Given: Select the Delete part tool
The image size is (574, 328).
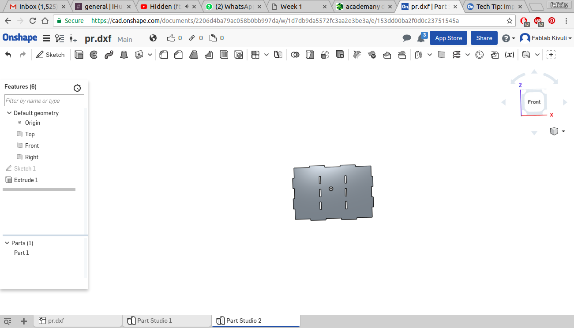Looking at the screenshot, I should pyautogui.click(x=340, y=55).
